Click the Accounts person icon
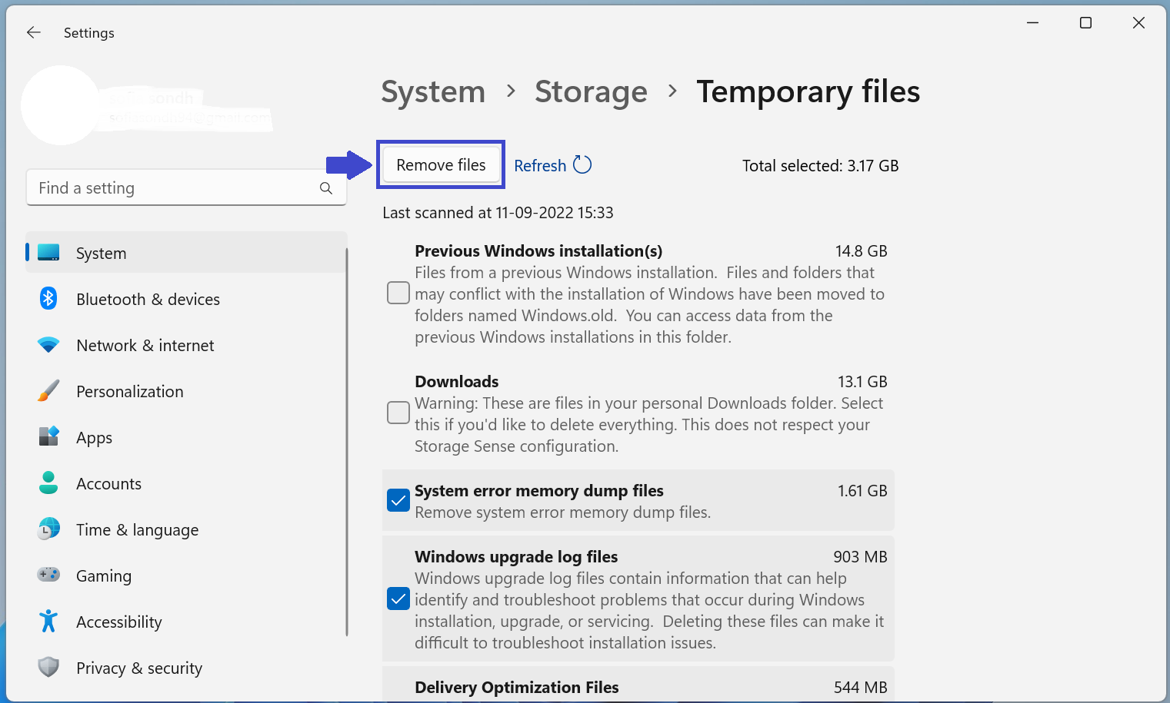The image size is (1170, 703). point(48,482)
